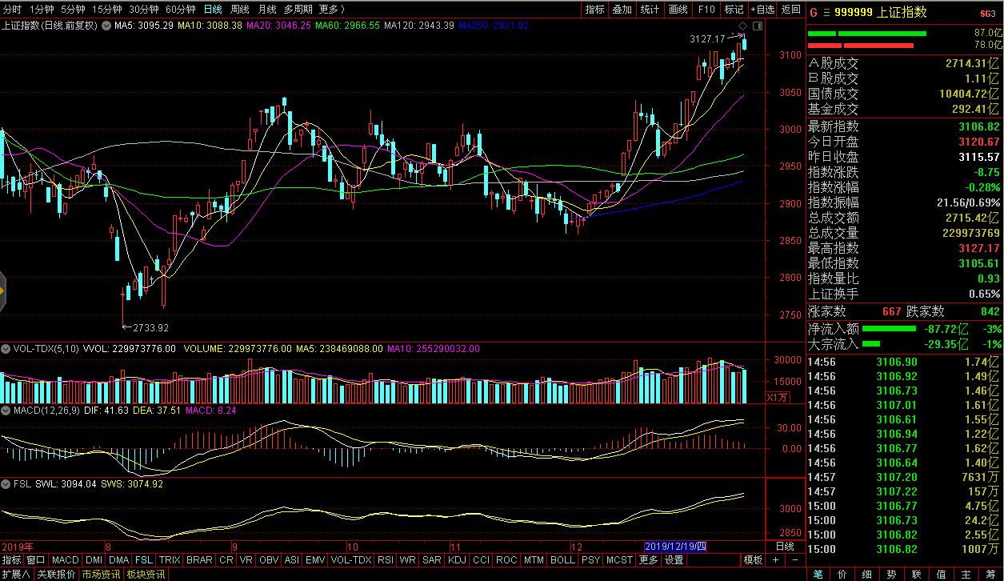This screenshot has height=581, width=1004.
Task: Switch indicator to KDJ in bottom bar
Action: [457, 560]
